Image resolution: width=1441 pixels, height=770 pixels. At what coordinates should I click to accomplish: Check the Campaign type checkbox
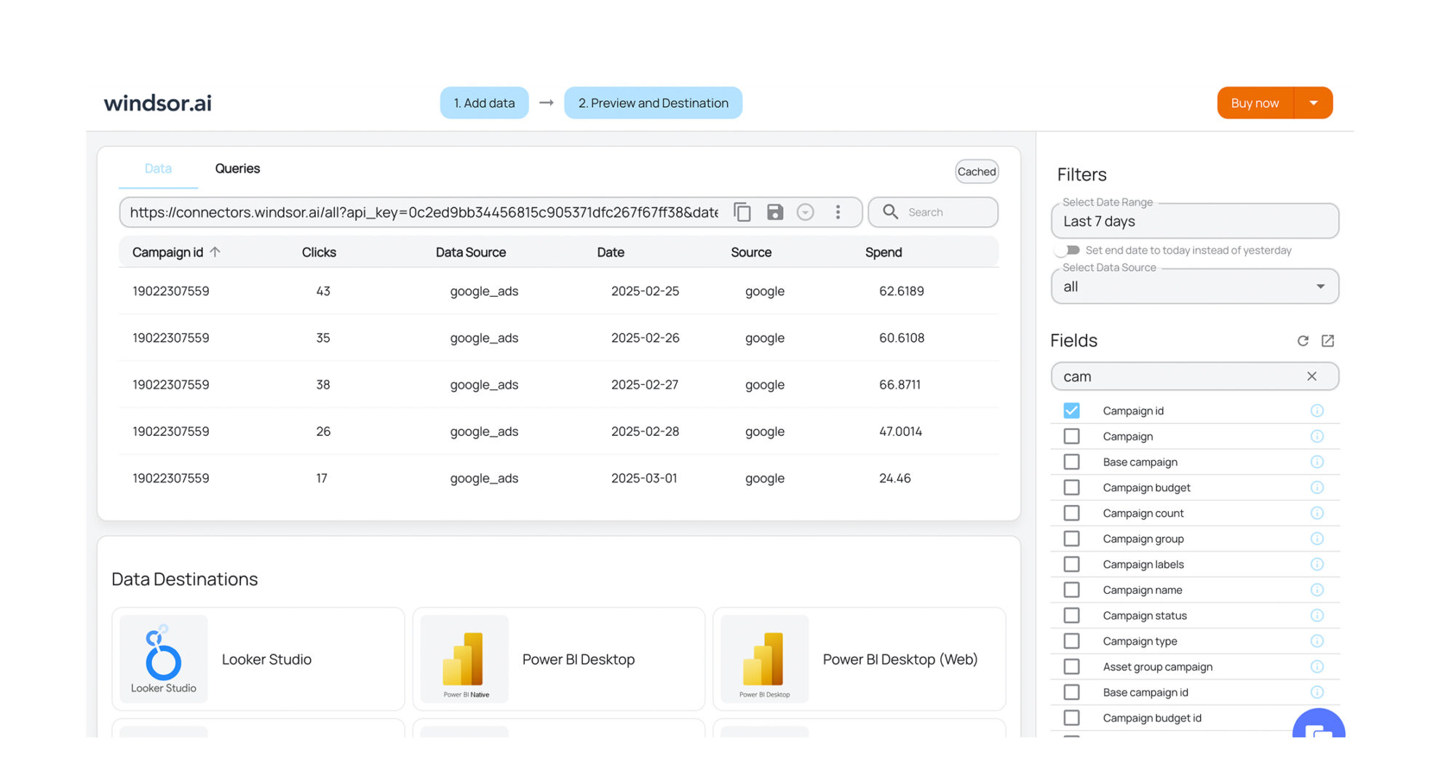[1071, 641]
